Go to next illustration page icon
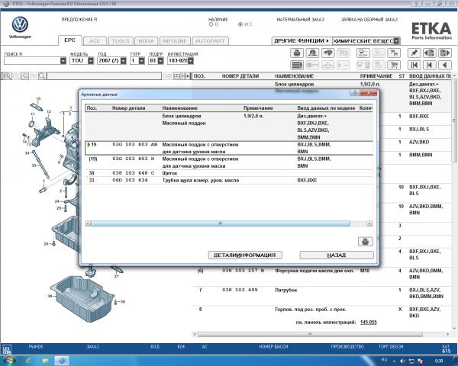Screen dimensions: 458x366 click(x=445, y=53)
